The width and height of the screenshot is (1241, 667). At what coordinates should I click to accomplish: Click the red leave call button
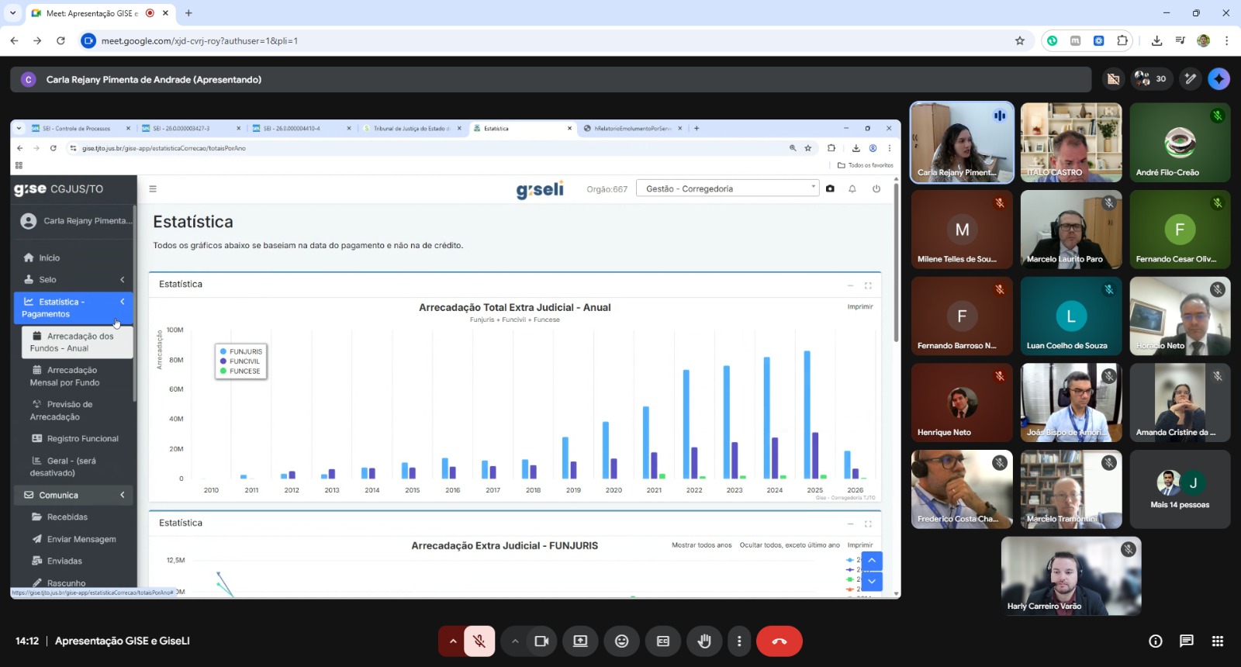779,641
